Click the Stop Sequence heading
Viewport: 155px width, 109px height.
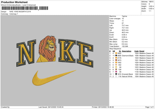[x=115, y=49]
